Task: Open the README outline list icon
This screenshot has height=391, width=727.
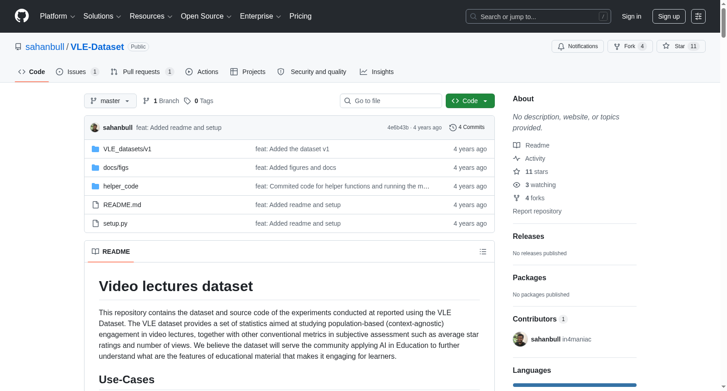Action: (483, 252)
